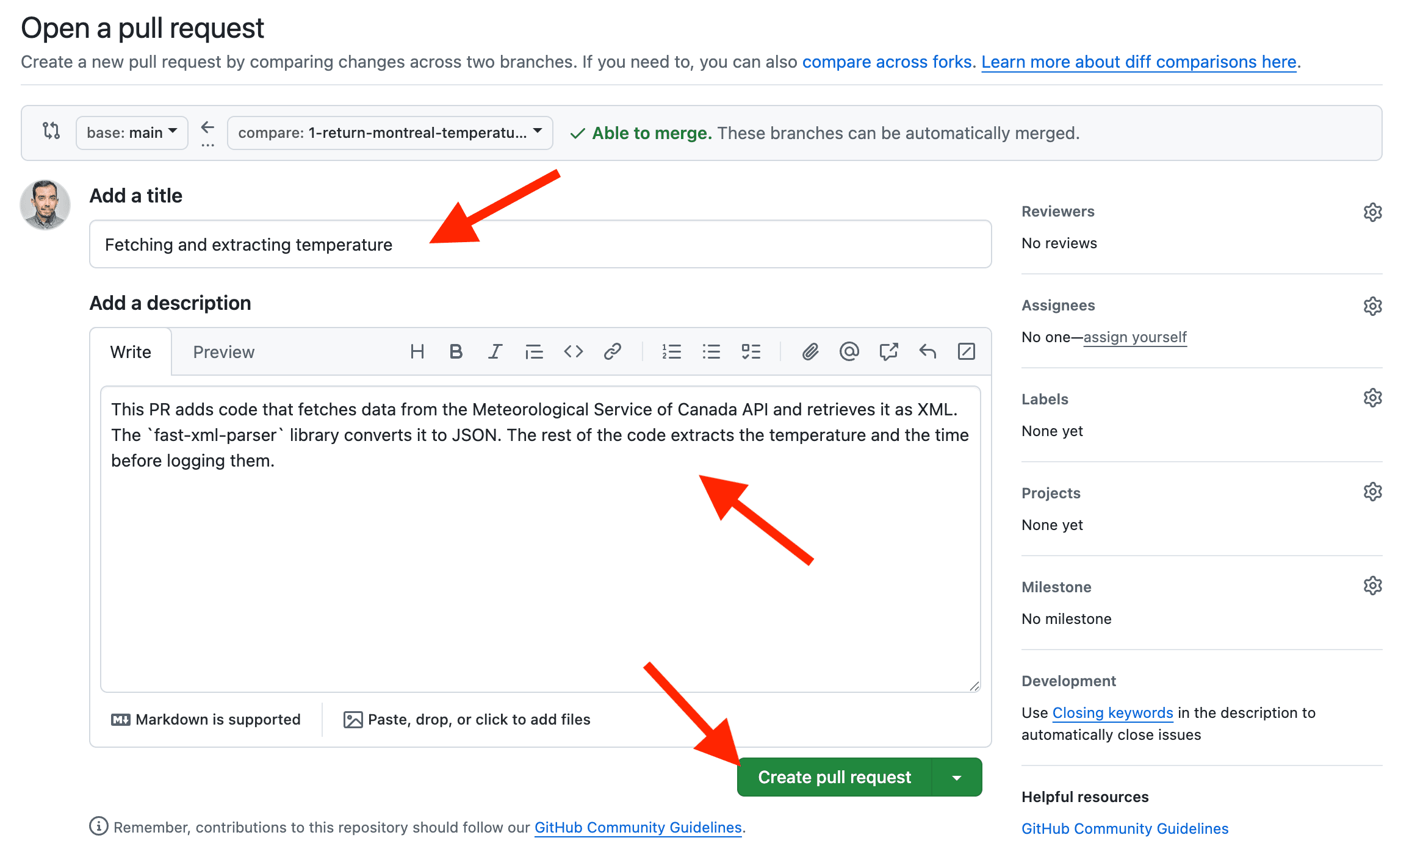Screen dimensions: 1412x860
Task: Click the Reviewers heading
Action: [1058, 212]
